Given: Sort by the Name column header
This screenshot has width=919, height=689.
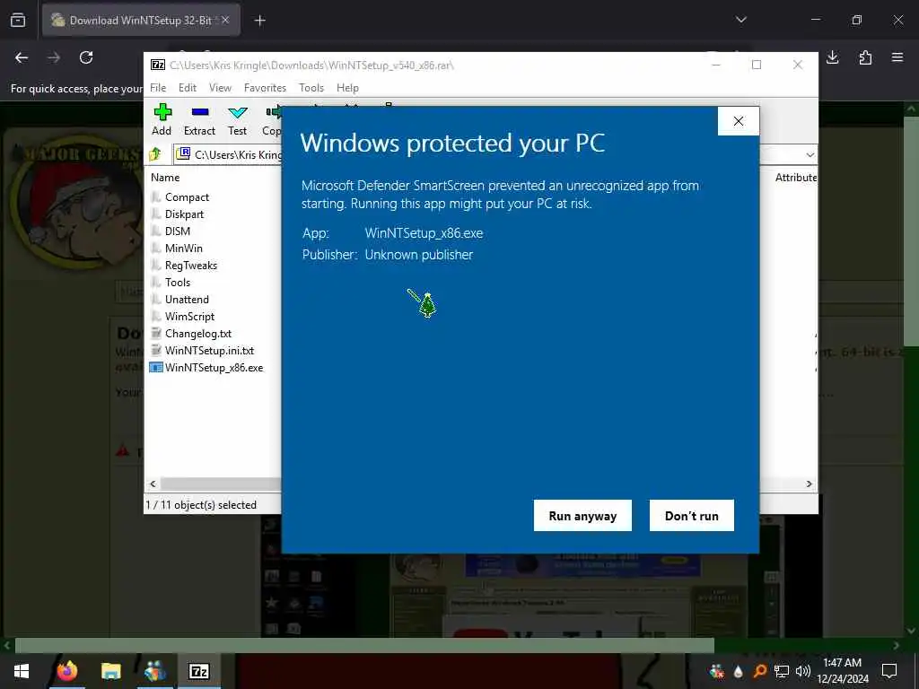Looking at the screenshot, I should (165, 177).
